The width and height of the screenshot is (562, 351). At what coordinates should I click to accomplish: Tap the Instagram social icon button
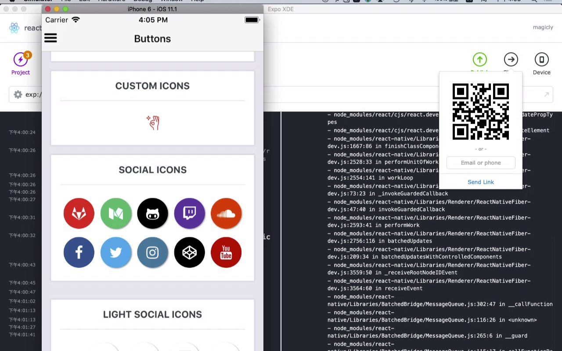coord(152,253)
